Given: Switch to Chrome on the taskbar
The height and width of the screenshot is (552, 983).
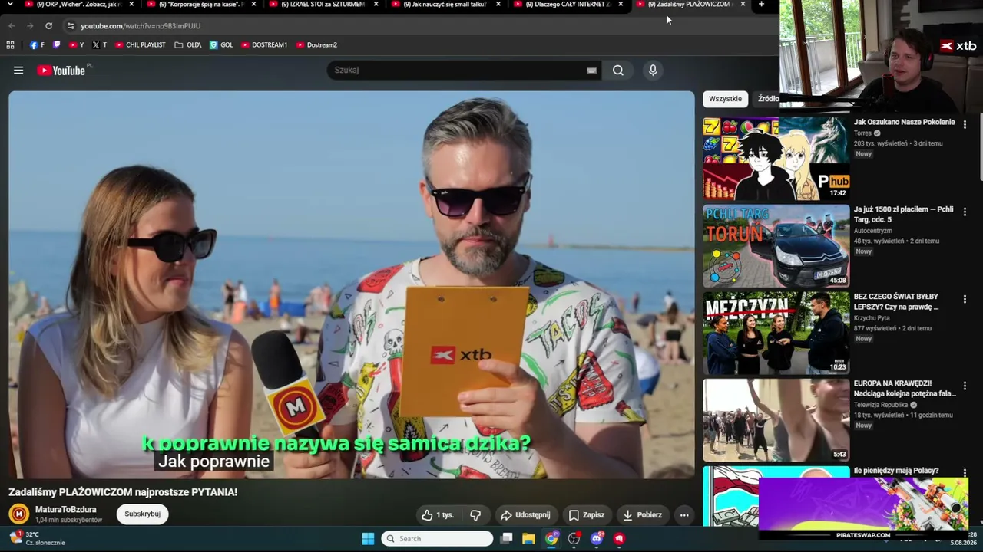Looking at the screenshot, I should pos(551,539).
